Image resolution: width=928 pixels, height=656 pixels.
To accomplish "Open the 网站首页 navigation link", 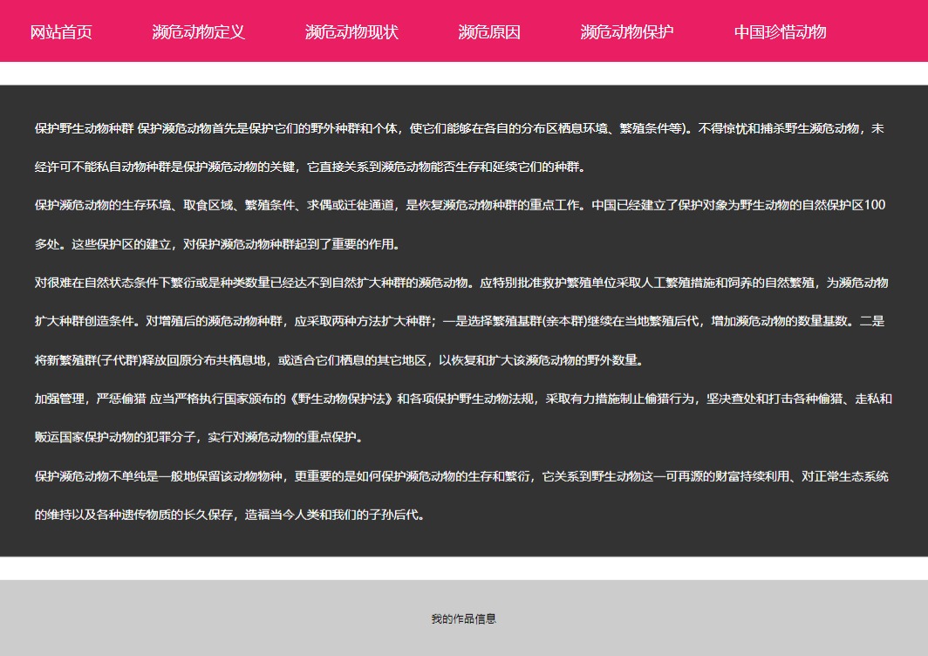I will point(61,32).
